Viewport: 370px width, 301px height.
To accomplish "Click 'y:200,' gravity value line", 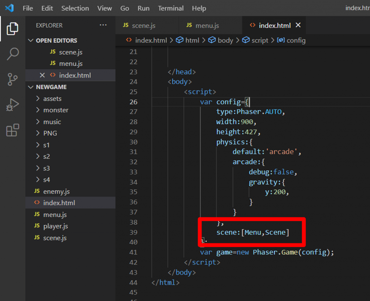I will click(x=277, y=192).
